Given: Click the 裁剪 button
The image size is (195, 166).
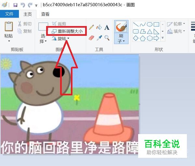Looking at the screenshot, I should 59,24.
